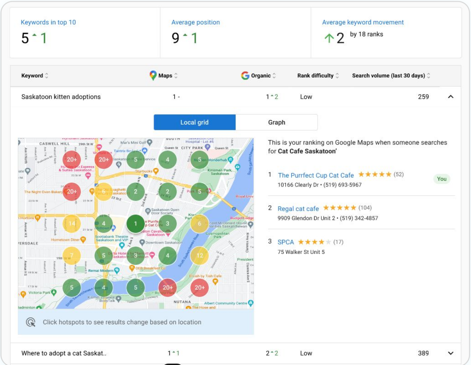
Task: Click the Hometown Diner map pin
Action: click(x=83, y=240)
